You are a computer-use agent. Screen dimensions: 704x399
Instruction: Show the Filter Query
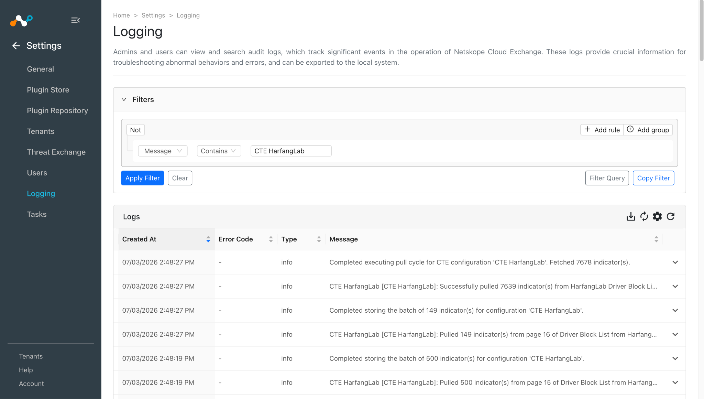(x=607, y=178)
